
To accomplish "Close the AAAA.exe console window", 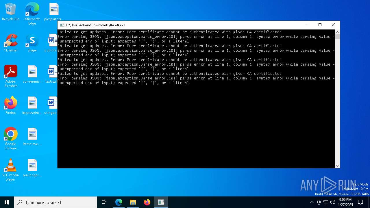I will click(333, 25).
